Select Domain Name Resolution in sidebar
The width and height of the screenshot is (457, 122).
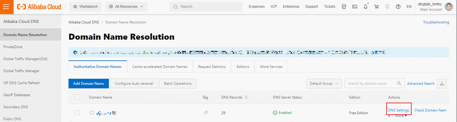30,35
